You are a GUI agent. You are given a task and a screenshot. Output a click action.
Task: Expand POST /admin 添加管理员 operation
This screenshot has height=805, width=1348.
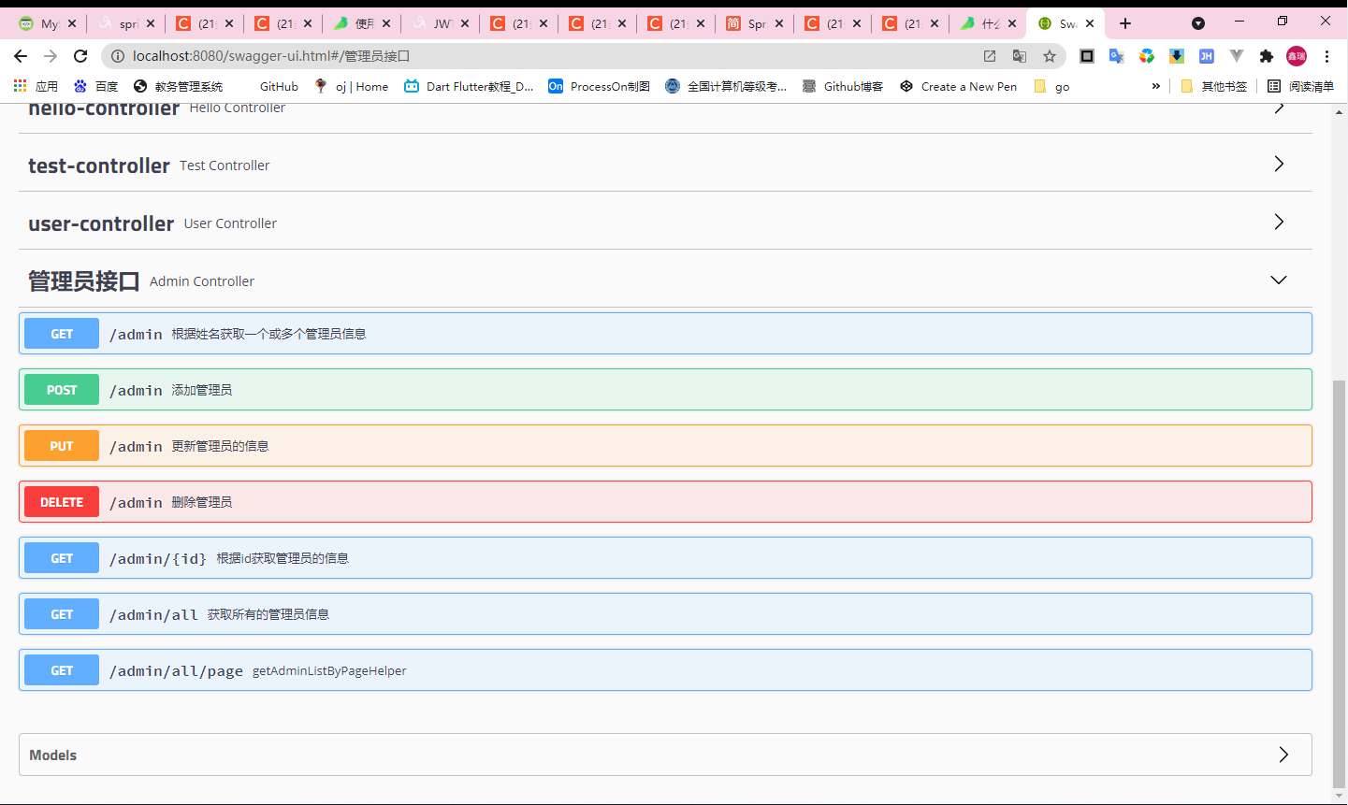(x=665, y=390)
